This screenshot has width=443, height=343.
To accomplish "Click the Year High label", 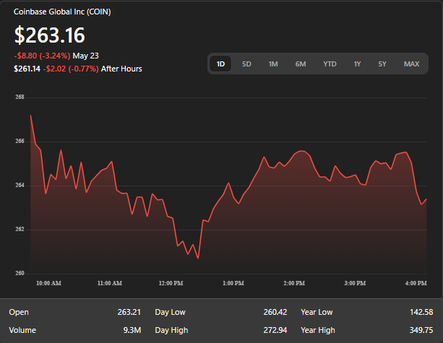I will click(x=318, y=330).
